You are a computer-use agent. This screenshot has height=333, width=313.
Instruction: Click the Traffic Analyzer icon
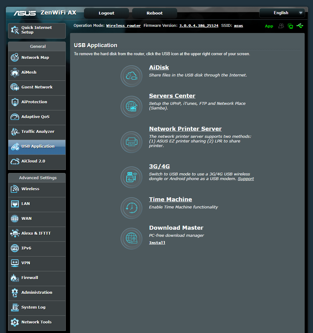pyautogui.click(x=15, y=132)
